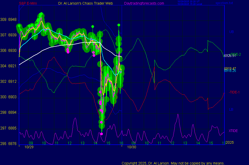
Task: Click the copyright notice text
Action: [x=173, y=163]
